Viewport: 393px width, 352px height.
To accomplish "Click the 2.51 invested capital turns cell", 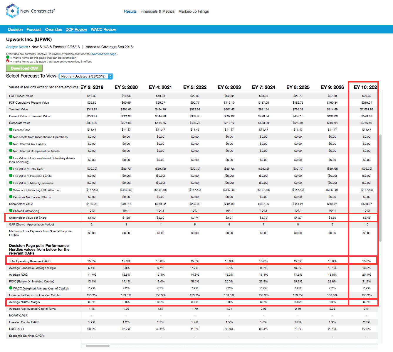I will pyautogui.click(x=367, y=309).
